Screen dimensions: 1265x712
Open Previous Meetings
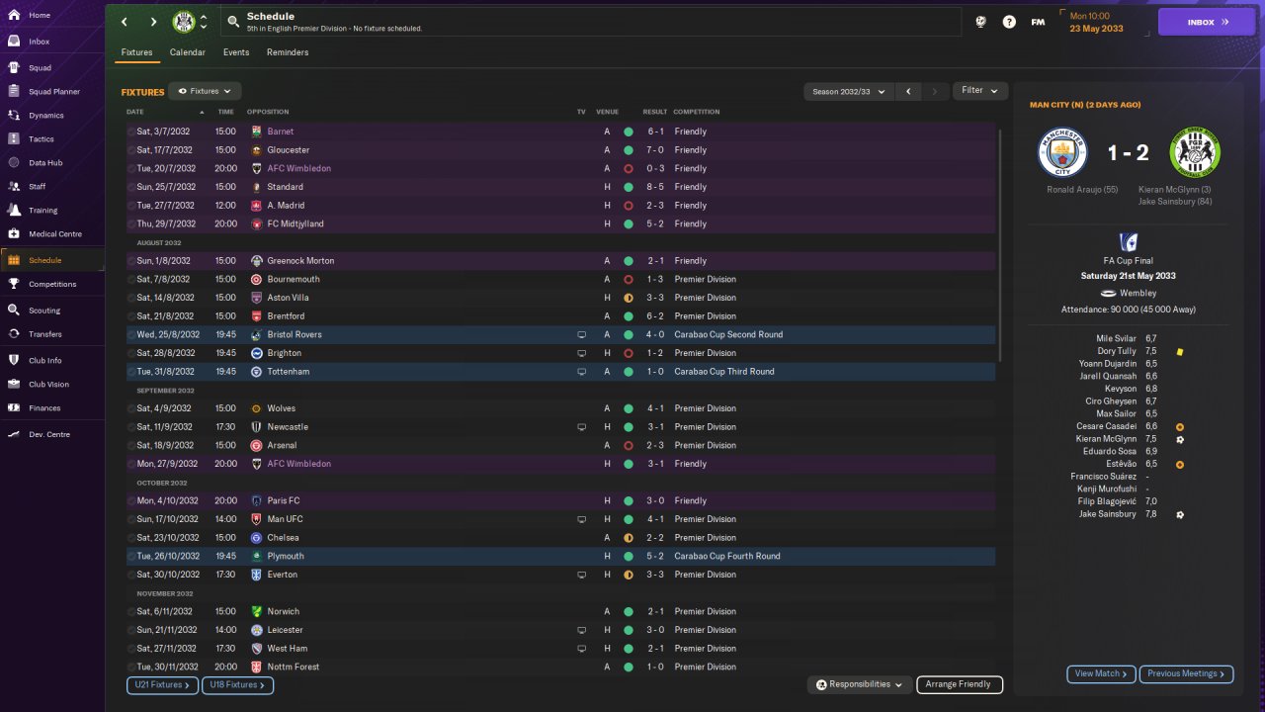coord(1187,674)
